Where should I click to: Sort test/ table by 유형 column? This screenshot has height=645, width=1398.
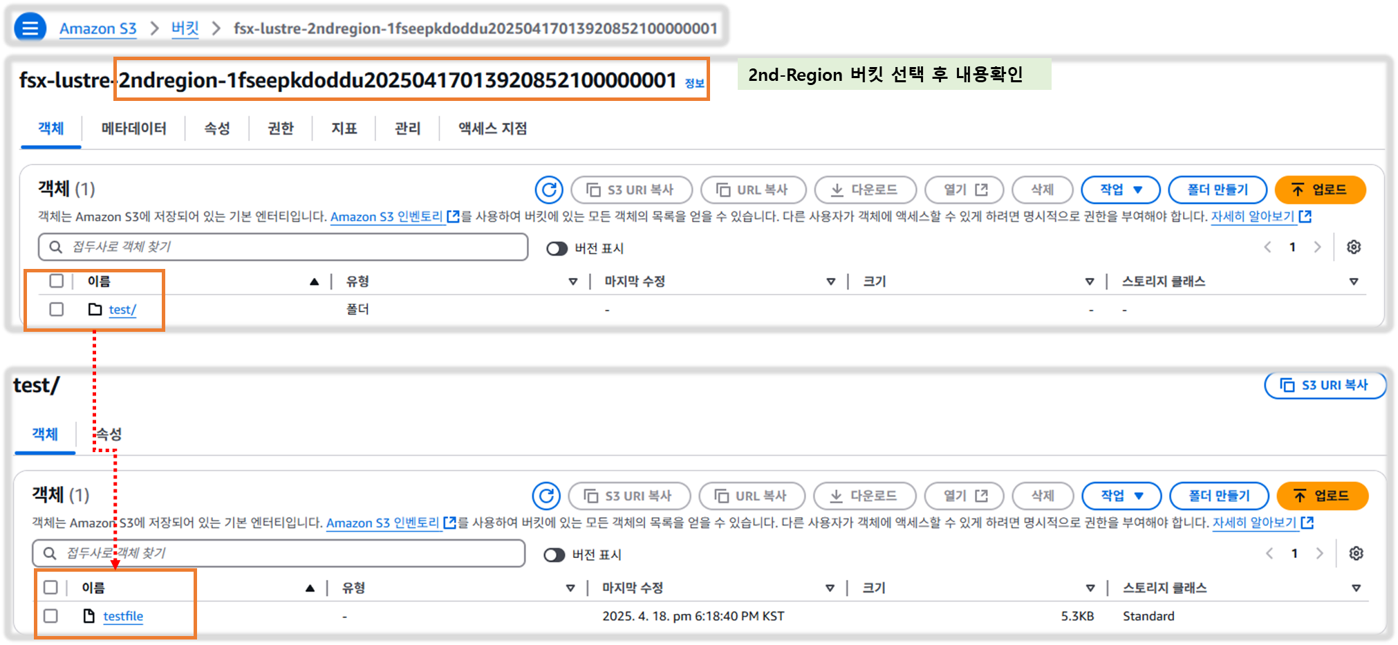point(570,588)
